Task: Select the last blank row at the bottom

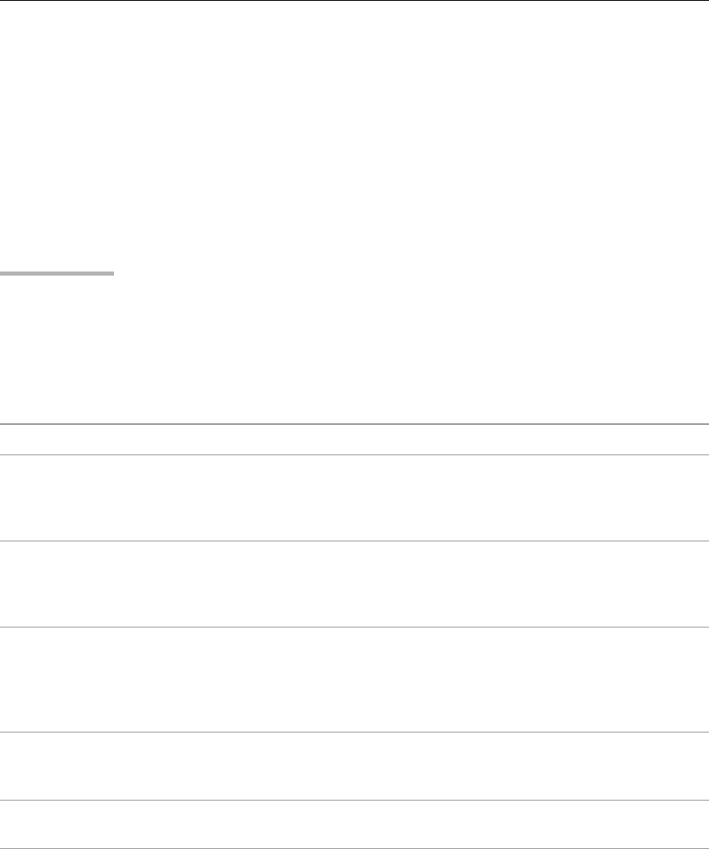Action: coord(354,824)
